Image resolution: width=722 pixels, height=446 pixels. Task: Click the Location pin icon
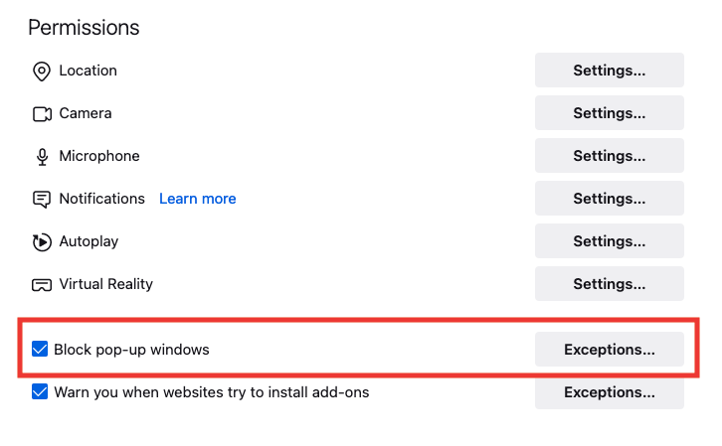42,72
